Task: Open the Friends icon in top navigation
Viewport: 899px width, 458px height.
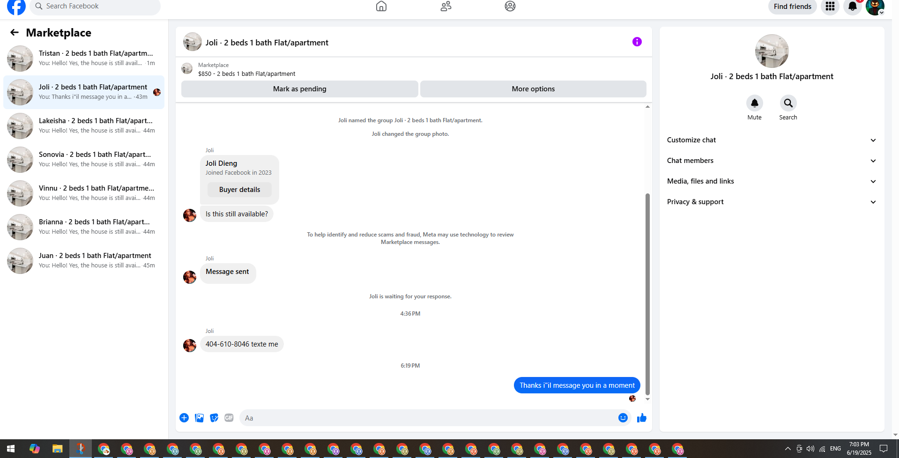Action: (x=446, y=6)
